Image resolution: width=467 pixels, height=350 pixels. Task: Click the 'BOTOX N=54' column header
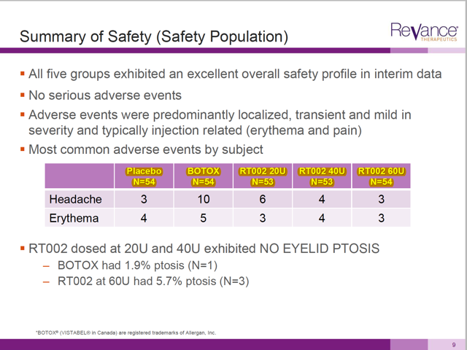pyautogui.click(x=203, y=176)
